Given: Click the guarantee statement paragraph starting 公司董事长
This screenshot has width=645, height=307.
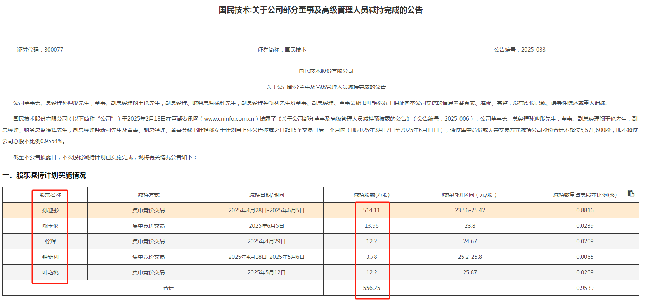Looking at the screenshot, I should (x=312, y=103).
